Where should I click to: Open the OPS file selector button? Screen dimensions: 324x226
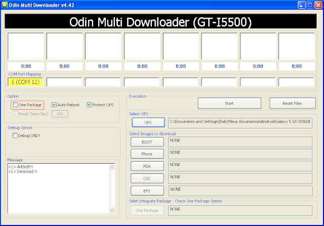(148, 122)
